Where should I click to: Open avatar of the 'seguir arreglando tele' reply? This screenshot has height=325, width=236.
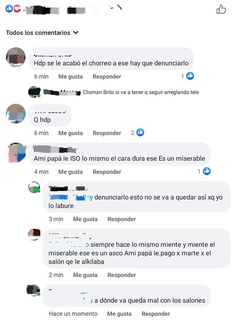point(34,92)
